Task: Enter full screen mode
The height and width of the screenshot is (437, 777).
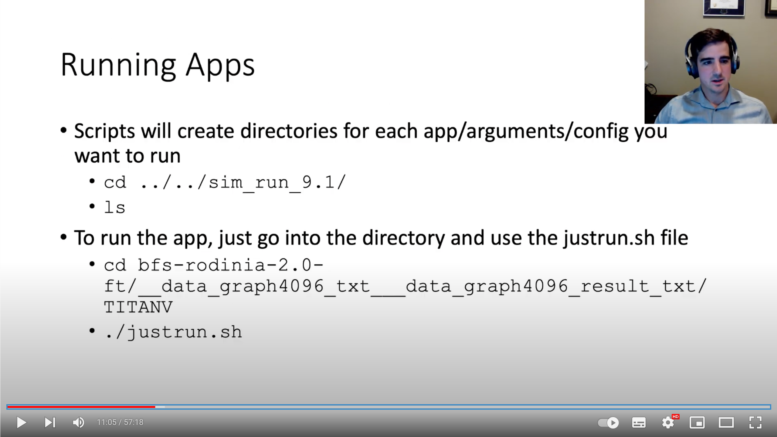Action: coord(755,422)
